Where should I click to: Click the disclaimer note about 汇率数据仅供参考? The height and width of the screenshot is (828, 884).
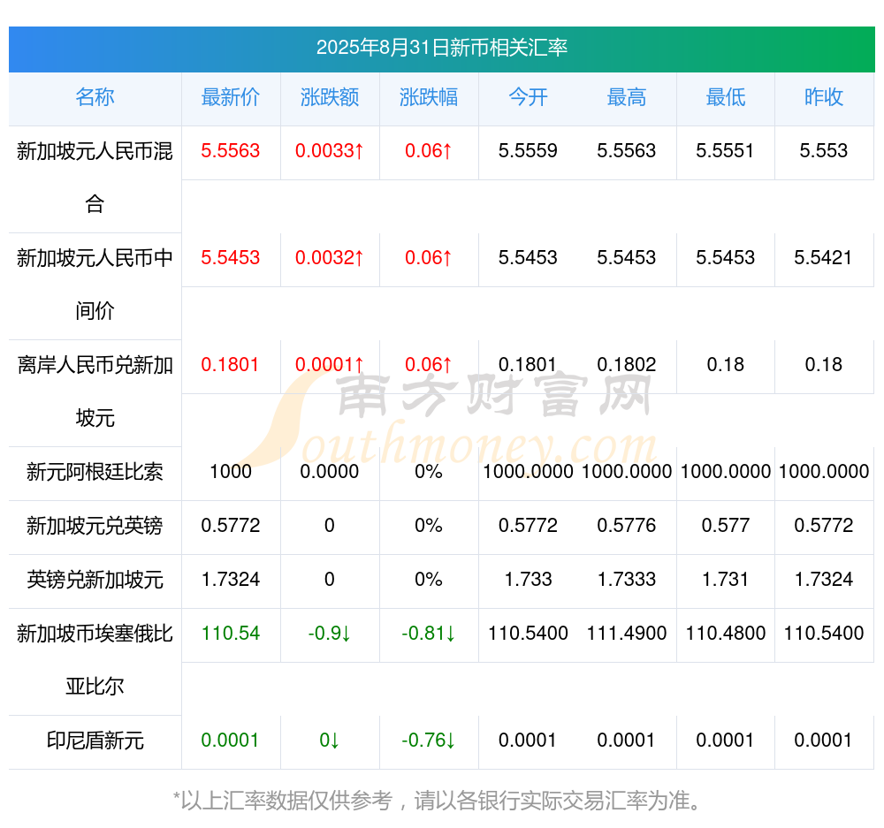click(437, 801)
